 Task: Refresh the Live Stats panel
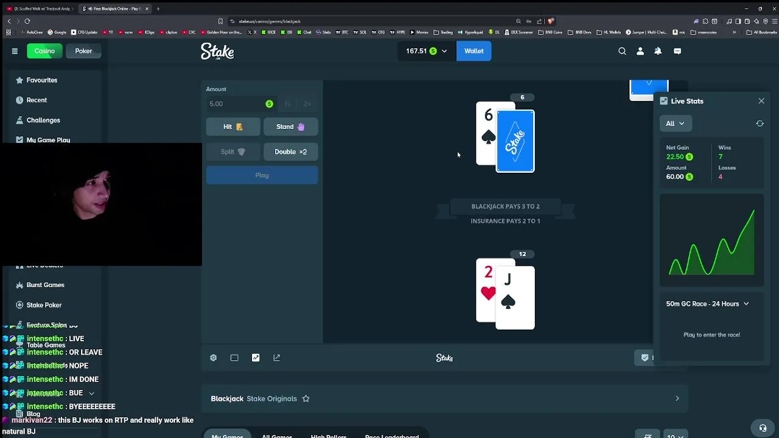pos(760,123)
